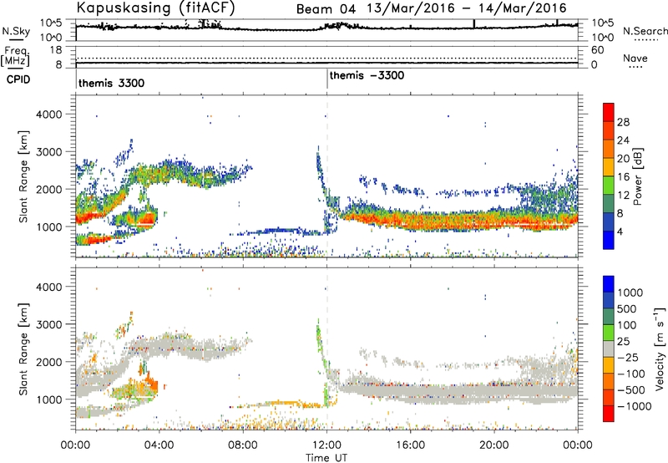668x463 pixels.
Task: Click the 4000 km tick in power panel
Action: tap(49, 114)
